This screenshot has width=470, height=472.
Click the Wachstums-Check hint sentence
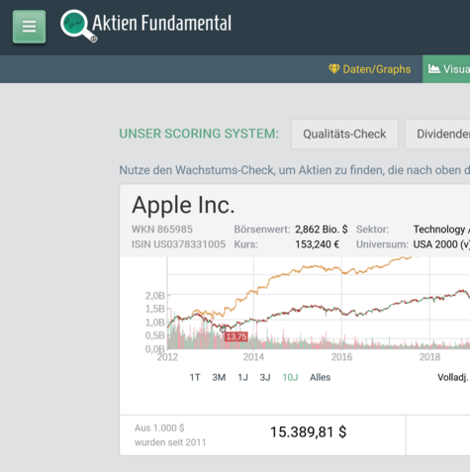coord(294,170)
